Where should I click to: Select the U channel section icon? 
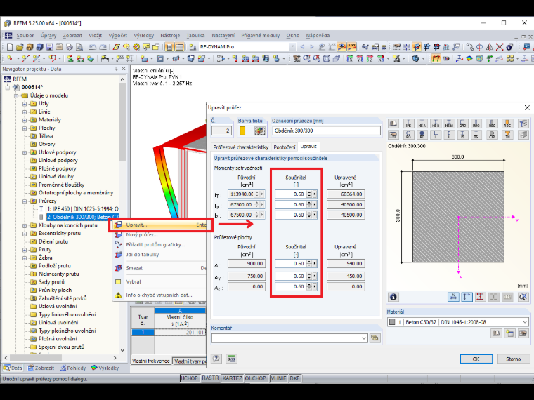[x=449, y=135]
